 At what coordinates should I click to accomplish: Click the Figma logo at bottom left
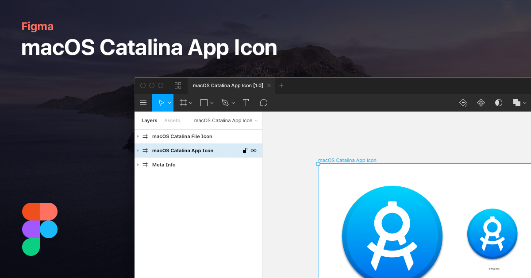click(x=40, y=229)
